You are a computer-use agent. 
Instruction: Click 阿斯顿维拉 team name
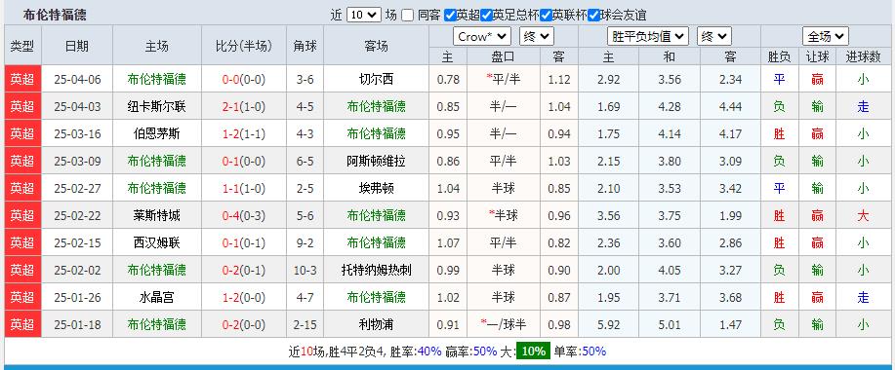376,161
